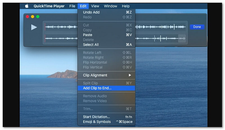Viewport: 225px width, 130px height.
Task: Open the File menu
Action: [72, 6]
